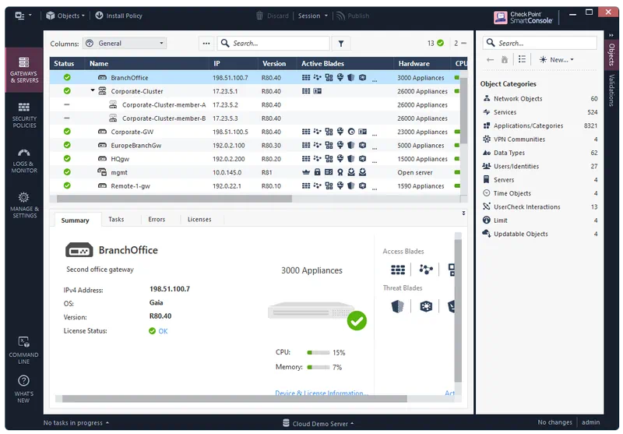Click the OK license status link
Screen dimensions: 623x434
coord(163,331)
